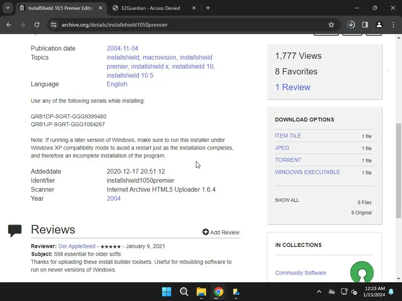The image size is (402, 301).
Task: Open reviewer Der AppleSeed profile
Action: [x=77, y=246]
